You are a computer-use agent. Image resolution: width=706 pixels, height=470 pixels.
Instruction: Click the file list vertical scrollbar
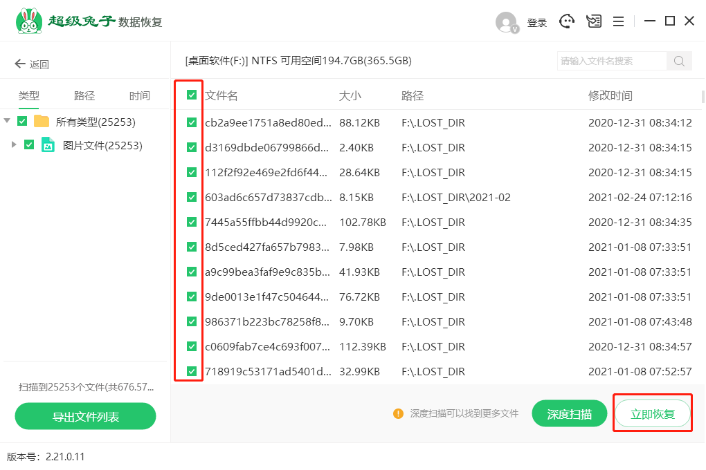(702, 96)
